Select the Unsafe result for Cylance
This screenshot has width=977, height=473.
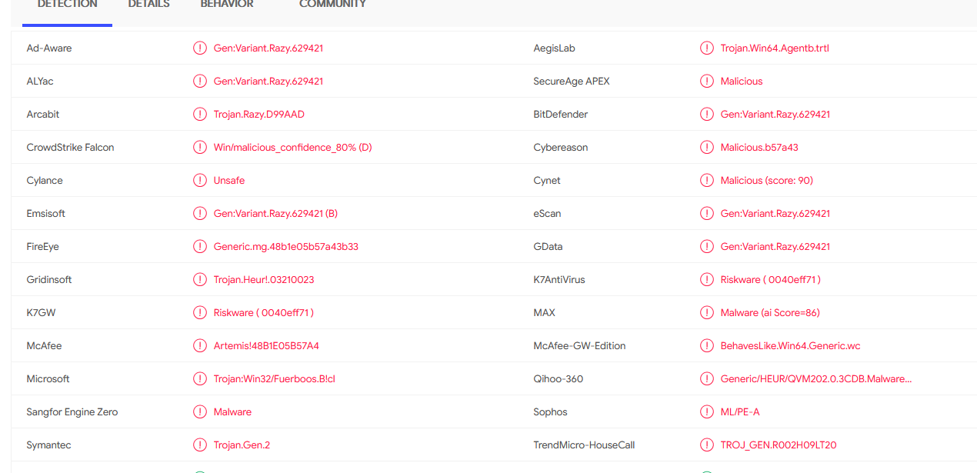click(229, 180)
